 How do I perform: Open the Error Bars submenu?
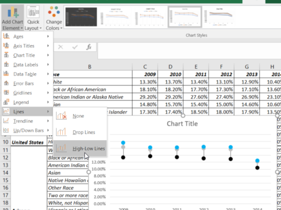click(x=28, y=84)
